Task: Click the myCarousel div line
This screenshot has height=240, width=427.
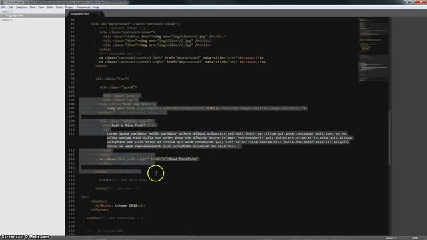Action: (135, 24)
